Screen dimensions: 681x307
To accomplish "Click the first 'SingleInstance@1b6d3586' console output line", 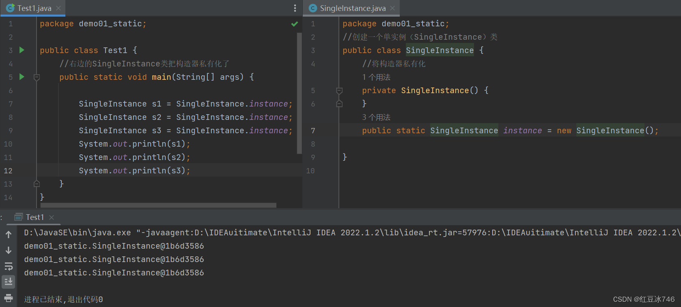I will [x=114, y=246].
